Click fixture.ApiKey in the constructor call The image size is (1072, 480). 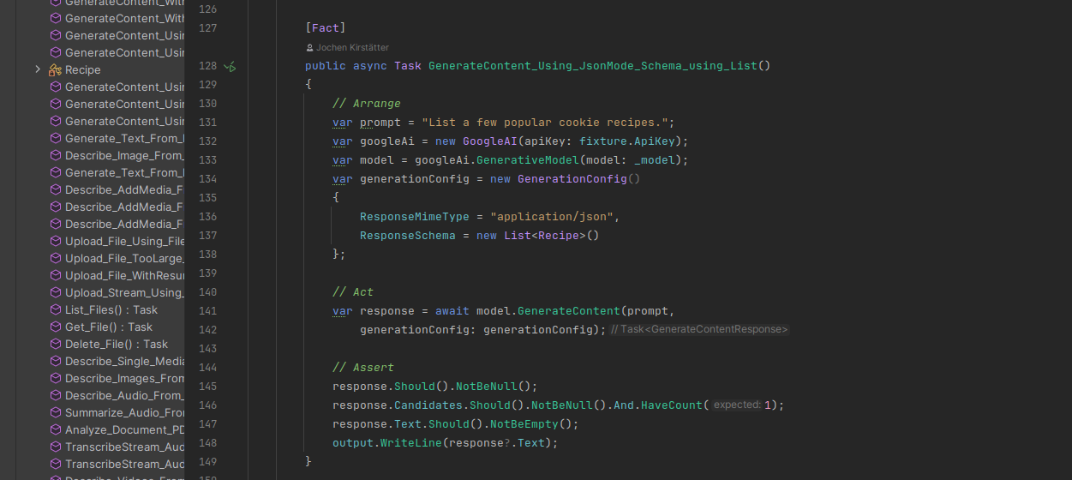(x=627, y=141)
